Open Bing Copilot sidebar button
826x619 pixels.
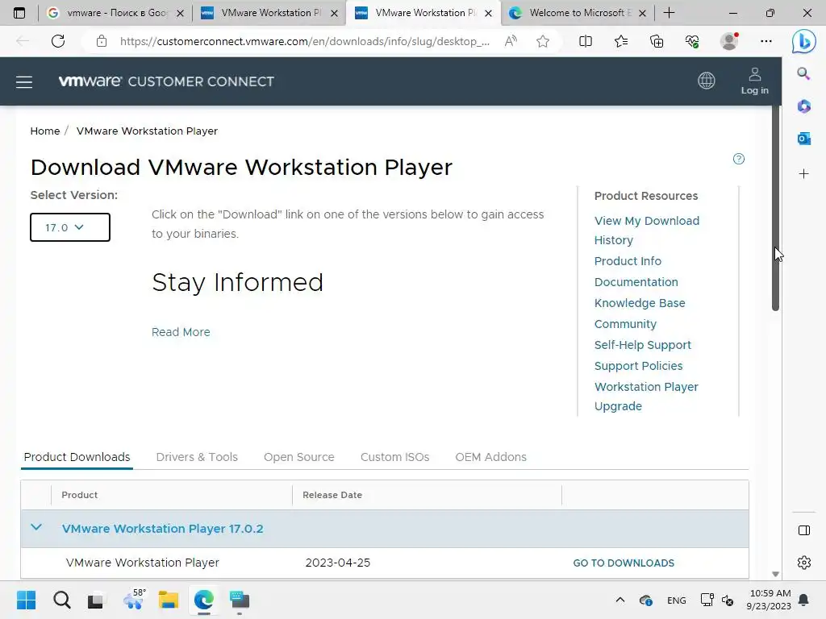pos(804,41)
